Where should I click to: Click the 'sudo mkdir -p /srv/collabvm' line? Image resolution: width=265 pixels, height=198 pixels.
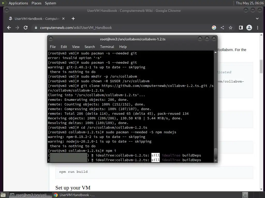click(x=92, y=76)
